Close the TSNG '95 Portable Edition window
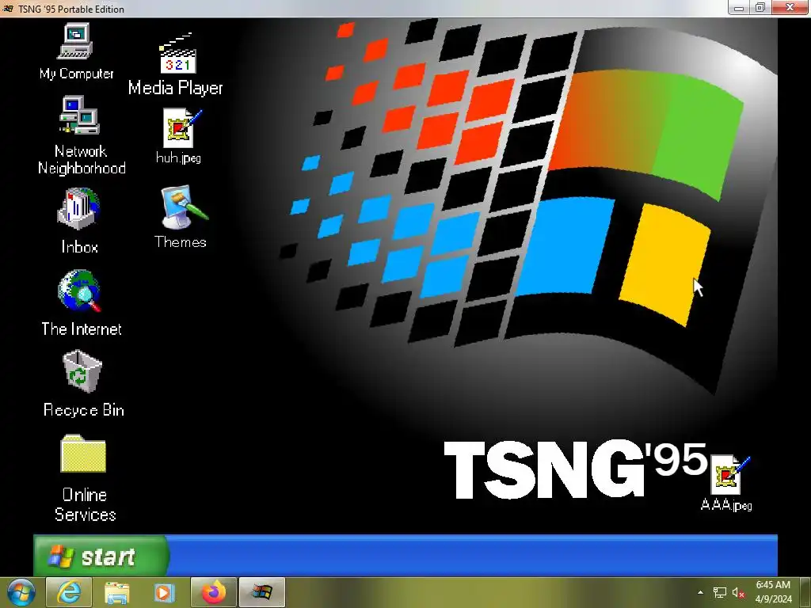 (x=790, y=8)
